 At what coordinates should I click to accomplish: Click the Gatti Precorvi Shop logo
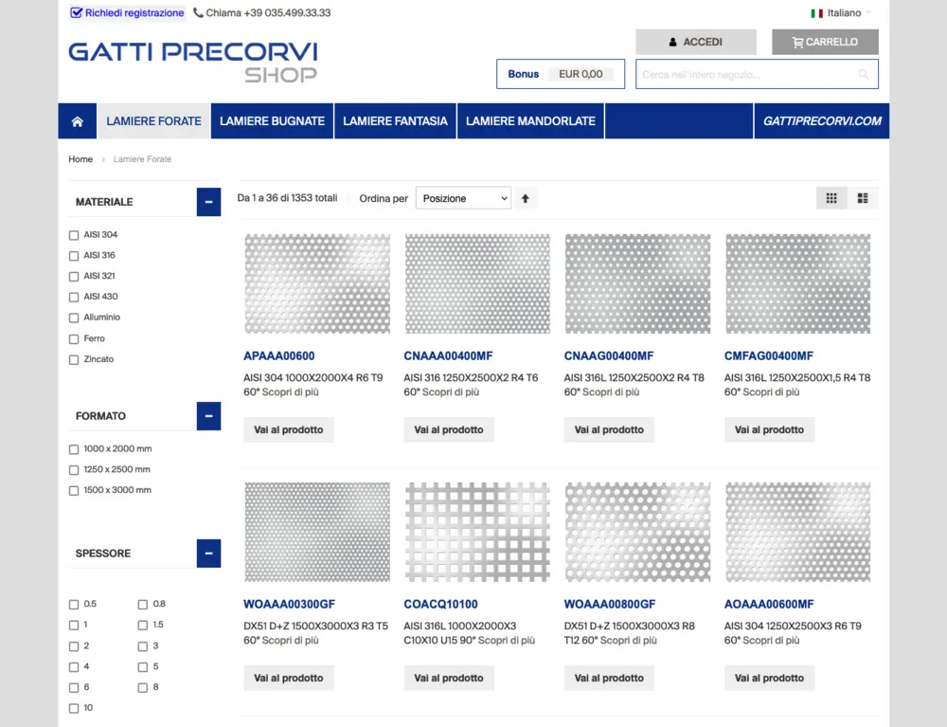pyautogui.click(x=192, y=61)
